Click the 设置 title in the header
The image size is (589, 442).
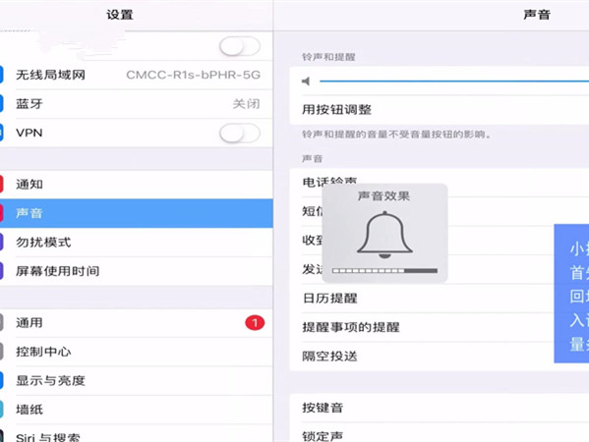[120, 15]
